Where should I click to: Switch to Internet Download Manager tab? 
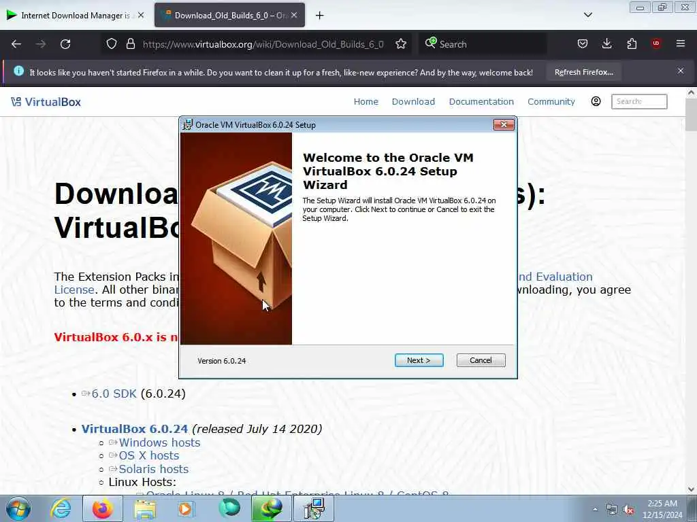coord(76,15)
